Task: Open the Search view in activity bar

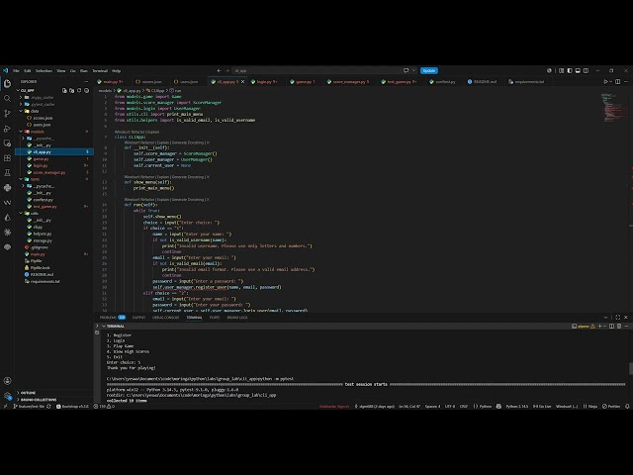Action: pos(7,99)
